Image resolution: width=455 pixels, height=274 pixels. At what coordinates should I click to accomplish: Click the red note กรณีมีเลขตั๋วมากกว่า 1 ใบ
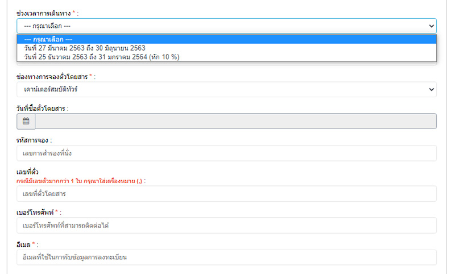pyautogui.click(x=79, y=181)
